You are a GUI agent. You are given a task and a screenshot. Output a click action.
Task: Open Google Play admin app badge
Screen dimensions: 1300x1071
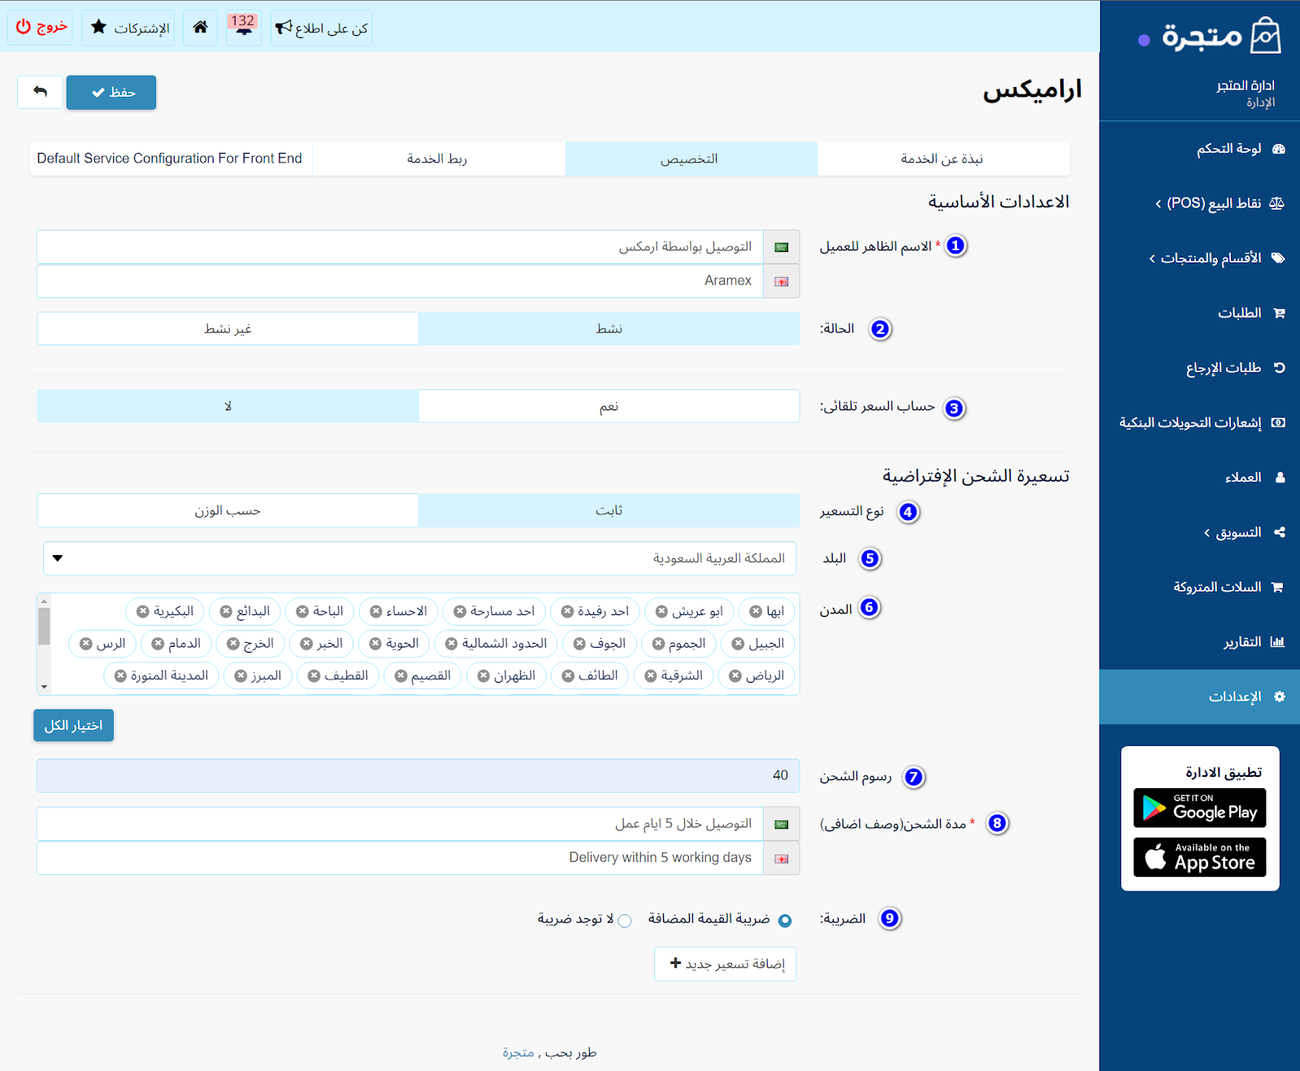pos(1199,808)
